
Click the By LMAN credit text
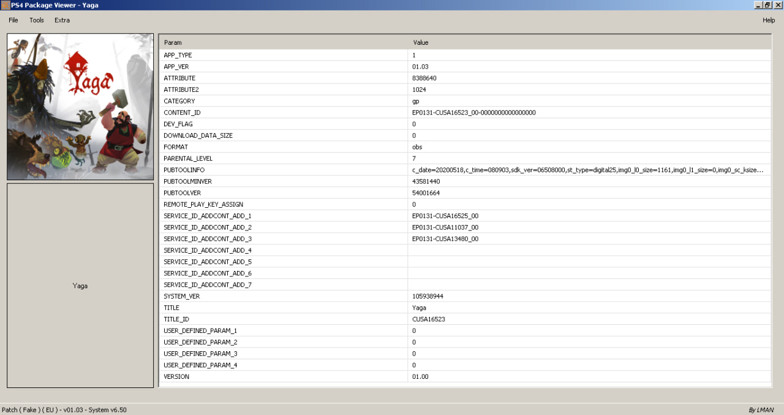point(761,409)
